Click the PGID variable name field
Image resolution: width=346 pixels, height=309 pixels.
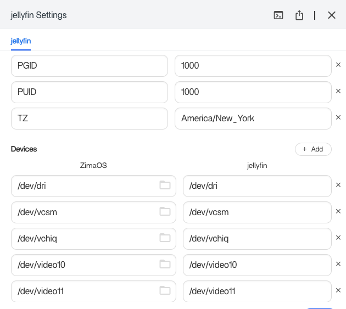(x=89, y=66)
